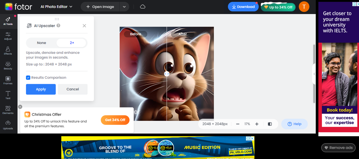This screenshot has height=159, width=359.
Task: Open the Frames sidebar panel
Action: click(8, 80)
